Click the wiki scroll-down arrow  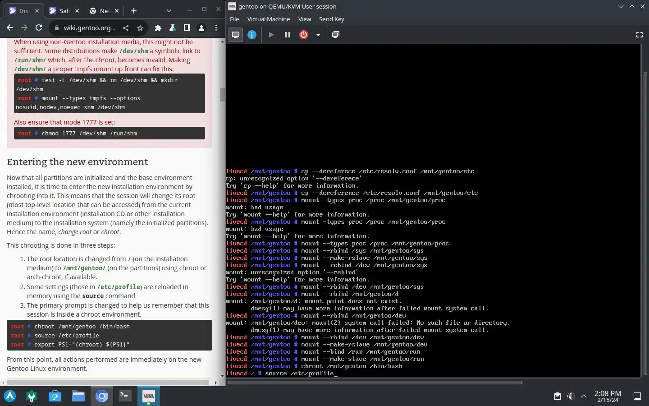(x=222, y=376)
